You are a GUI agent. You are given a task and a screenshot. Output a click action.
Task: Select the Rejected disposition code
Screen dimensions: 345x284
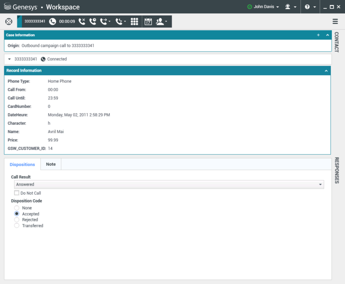click(17, 220)
